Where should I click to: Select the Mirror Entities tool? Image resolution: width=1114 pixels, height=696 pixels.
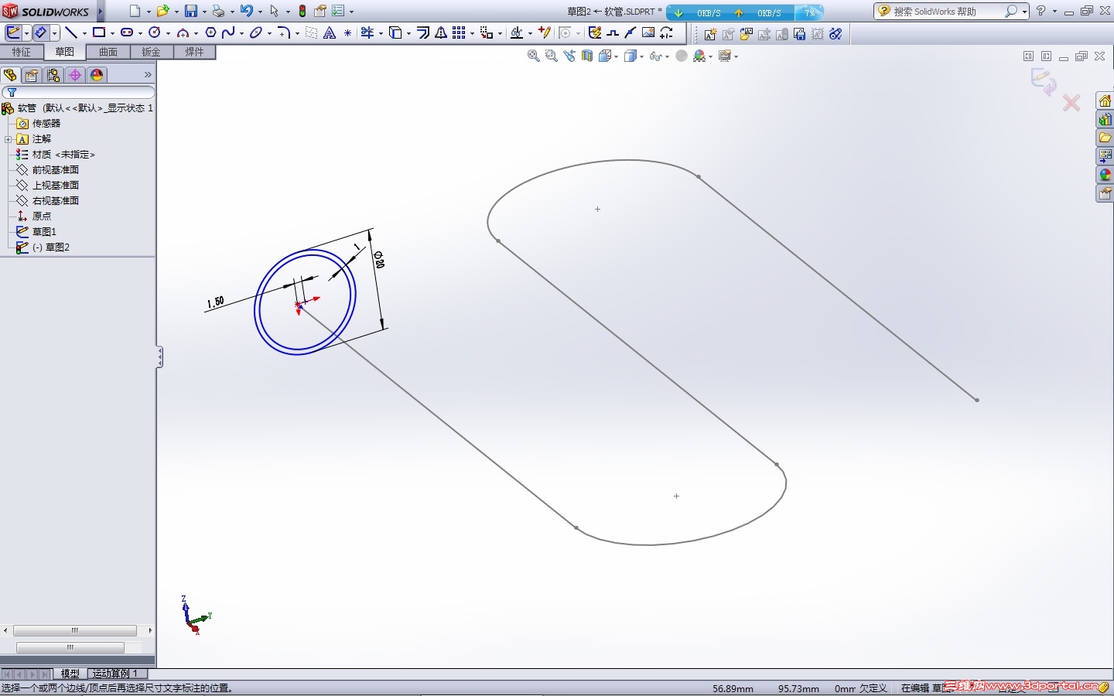[x=441, y=33]
